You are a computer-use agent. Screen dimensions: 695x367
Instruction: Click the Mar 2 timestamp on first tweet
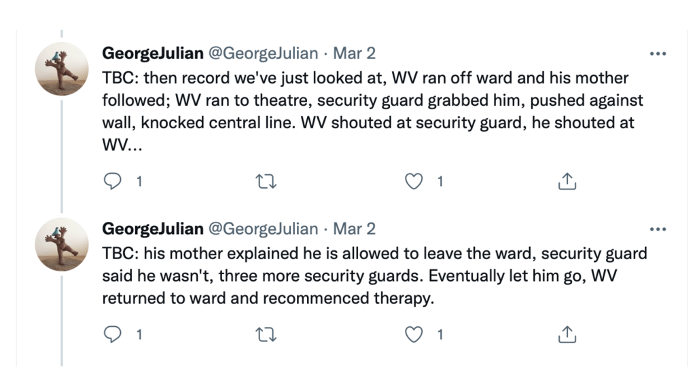tap(354, 54)
